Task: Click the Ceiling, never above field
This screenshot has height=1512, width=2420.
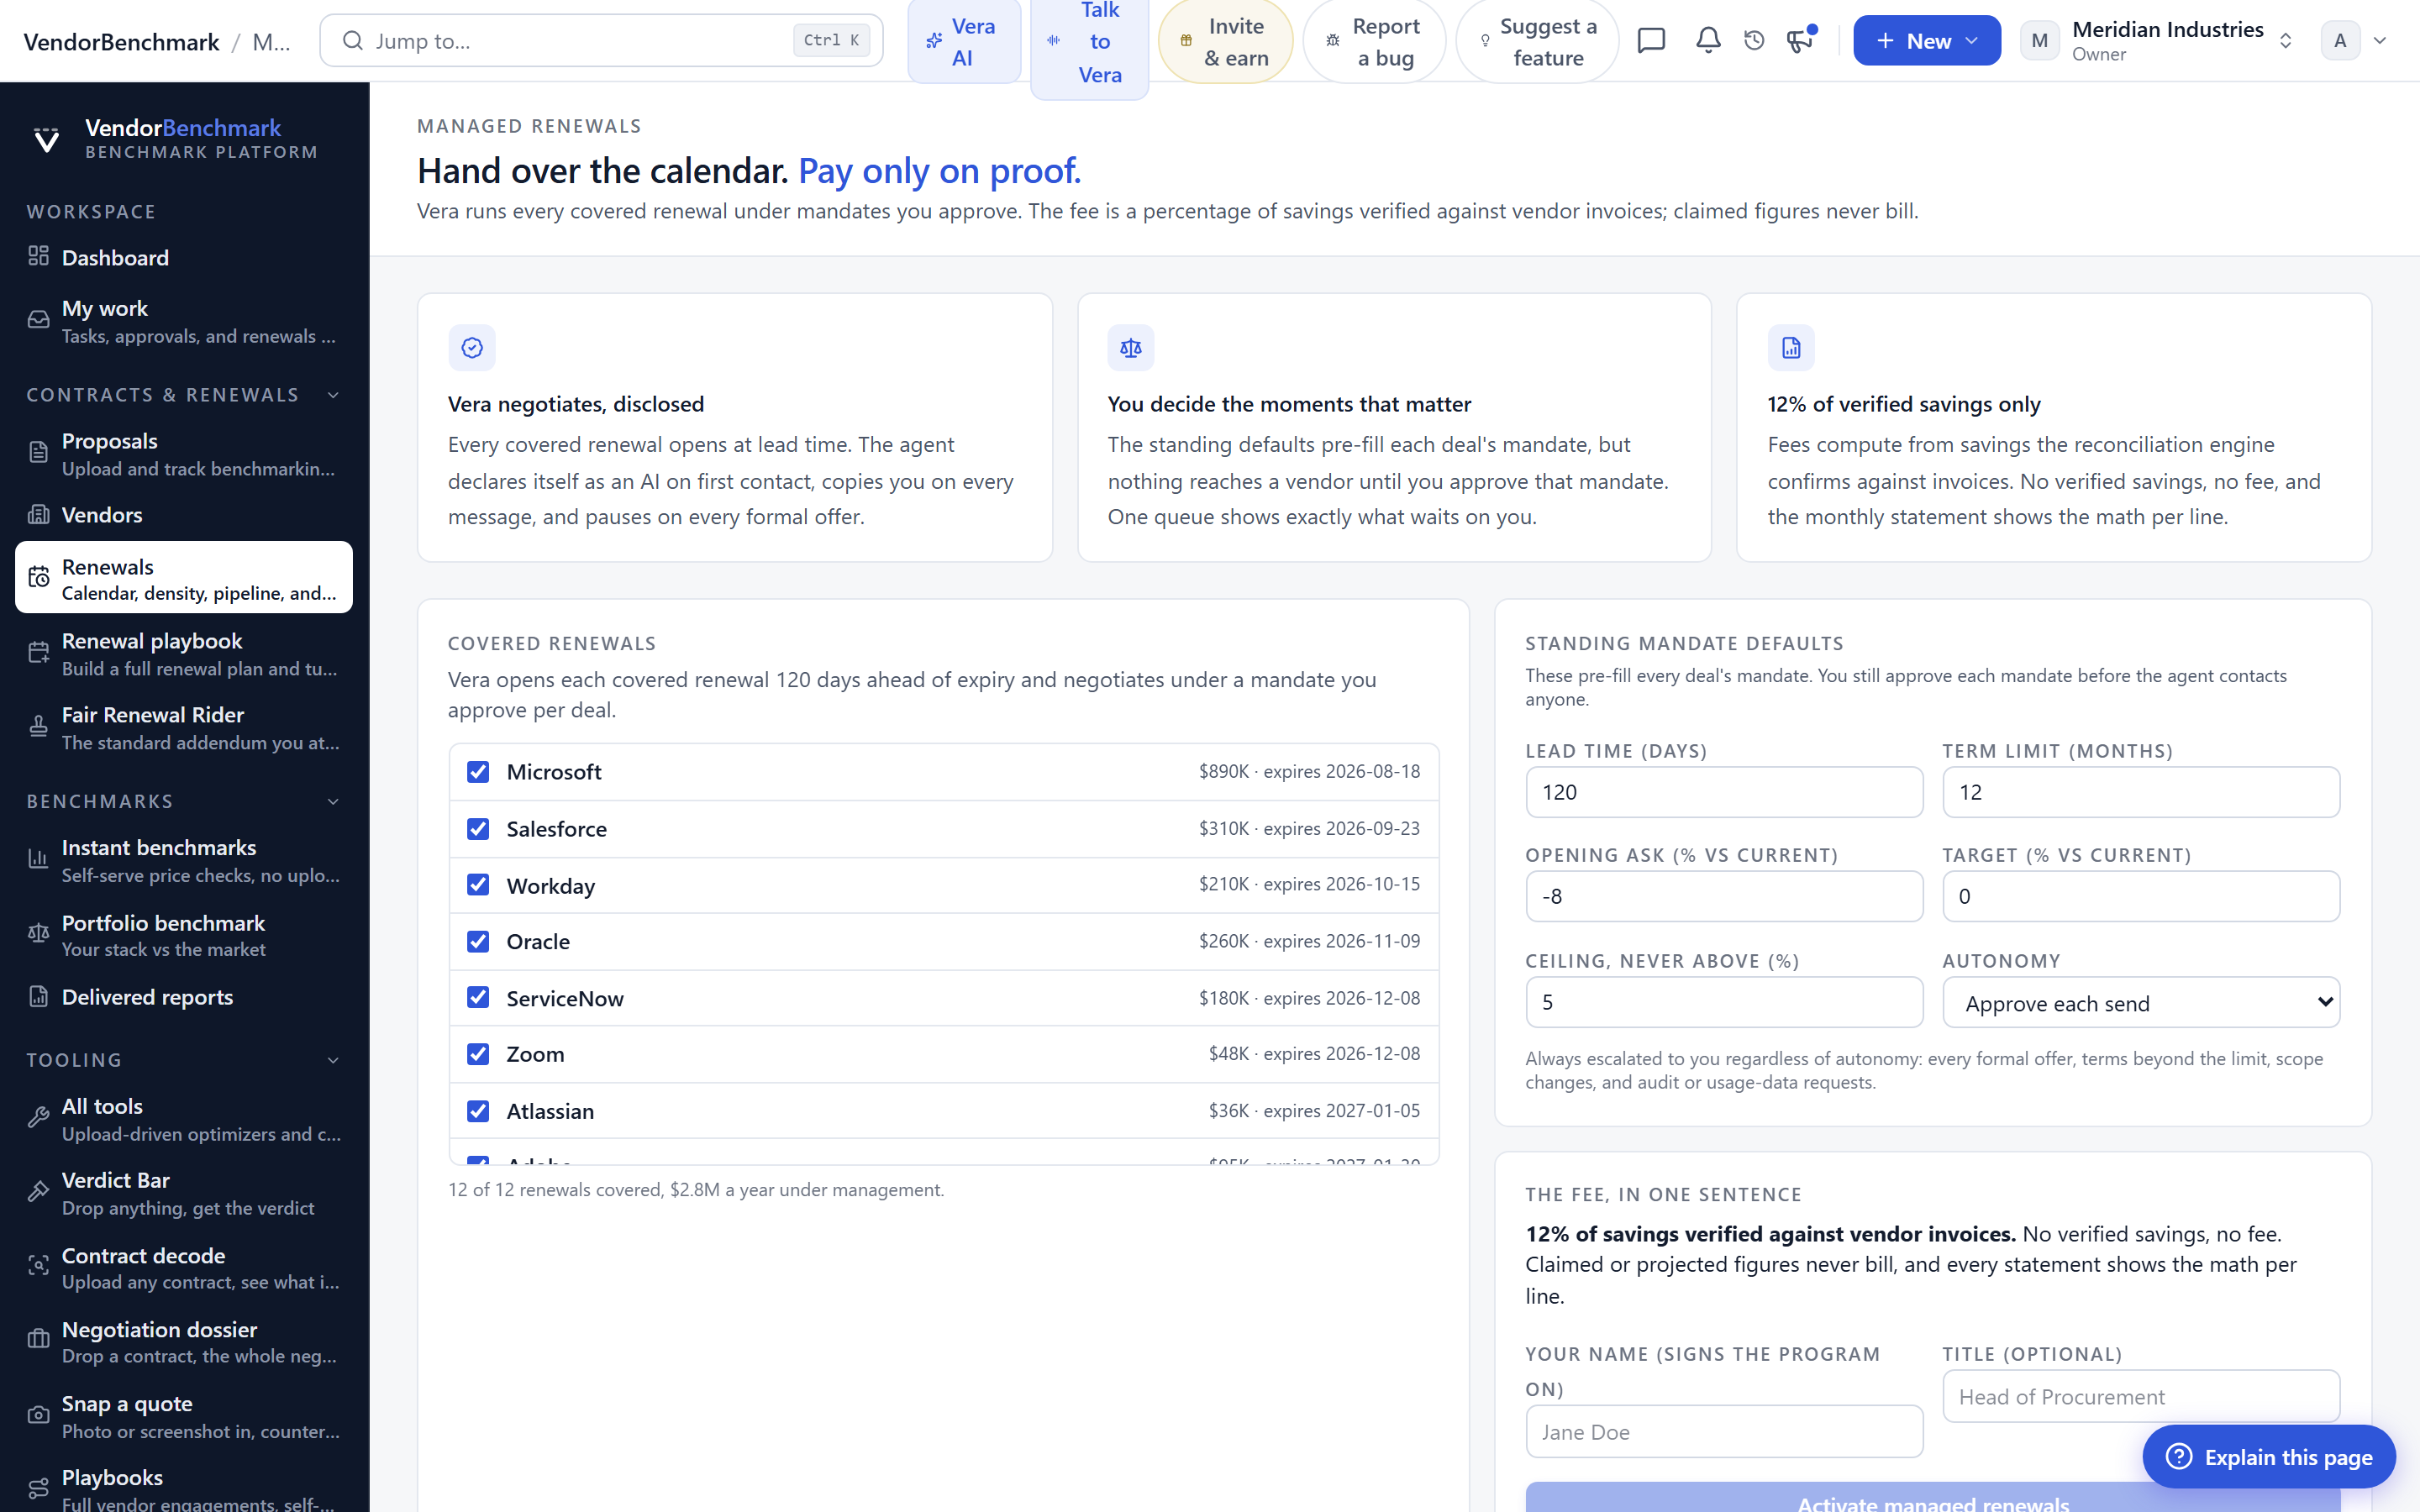Action: point(1724,1002)
